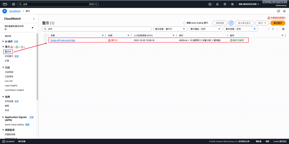This screenshot has width=289, height=144.
Task: Toggle hide Auto Scaling alarms checkbox
Action: 184,23
